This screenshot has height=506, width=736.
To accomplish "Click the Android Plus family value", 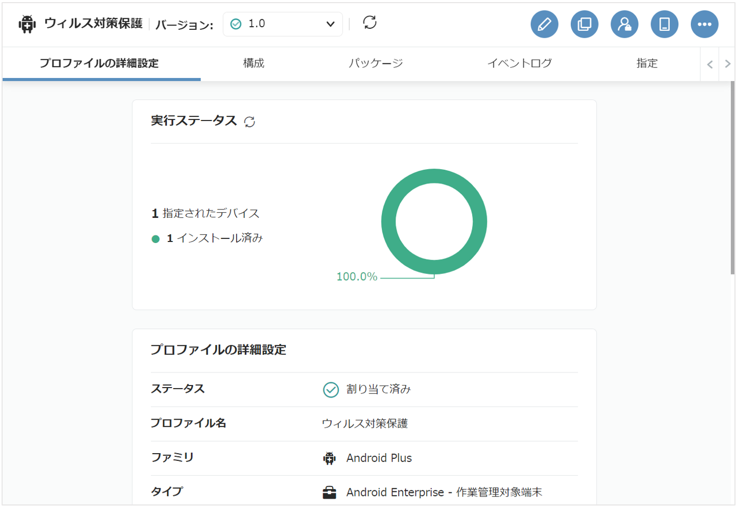I will [379, 458].
